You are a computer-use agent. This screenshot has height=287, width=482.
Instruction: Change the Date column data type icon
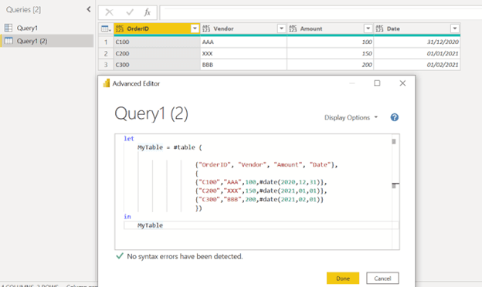pyautogui.click(x=379, y=29)
